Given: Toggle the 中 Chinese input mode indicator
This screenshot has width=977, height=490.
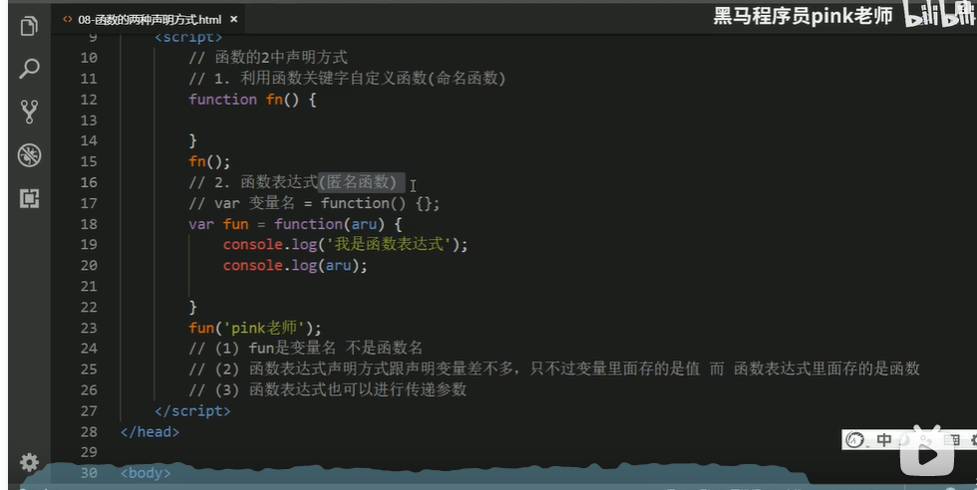Looking at the screenshot, I should pos(883,440).
